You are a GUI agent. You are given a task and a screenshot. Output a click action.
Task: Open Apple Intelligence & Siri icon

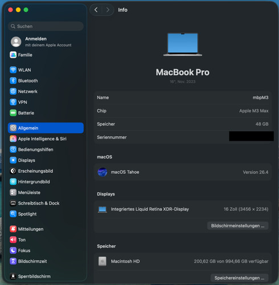pyautogui.click(x=13, y=139)
